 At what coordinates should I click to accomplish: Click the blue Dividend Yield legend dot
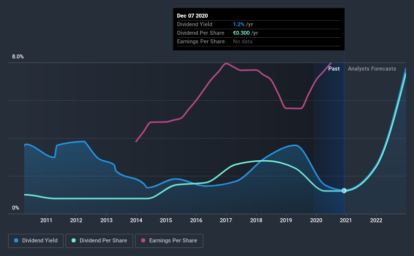coord(16,240)
